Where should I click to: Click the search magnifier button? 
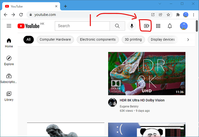[117, 26]
